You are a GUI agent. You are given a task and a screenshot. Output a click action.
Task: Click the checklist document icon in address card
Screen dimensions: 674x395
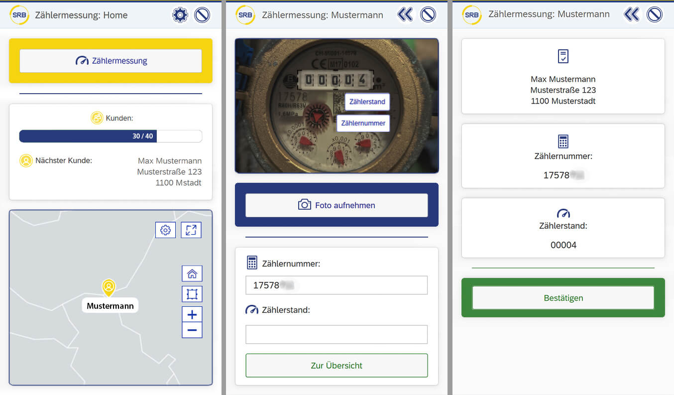click(563, 56)
